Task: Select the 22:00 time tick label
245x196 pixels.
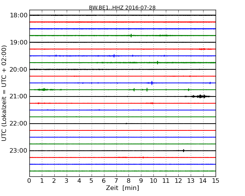Action: (x=18, y=124)
